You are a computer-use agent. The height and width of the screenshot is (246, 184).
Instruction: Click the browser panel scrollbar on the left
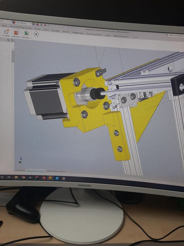(x=13, y=57)
